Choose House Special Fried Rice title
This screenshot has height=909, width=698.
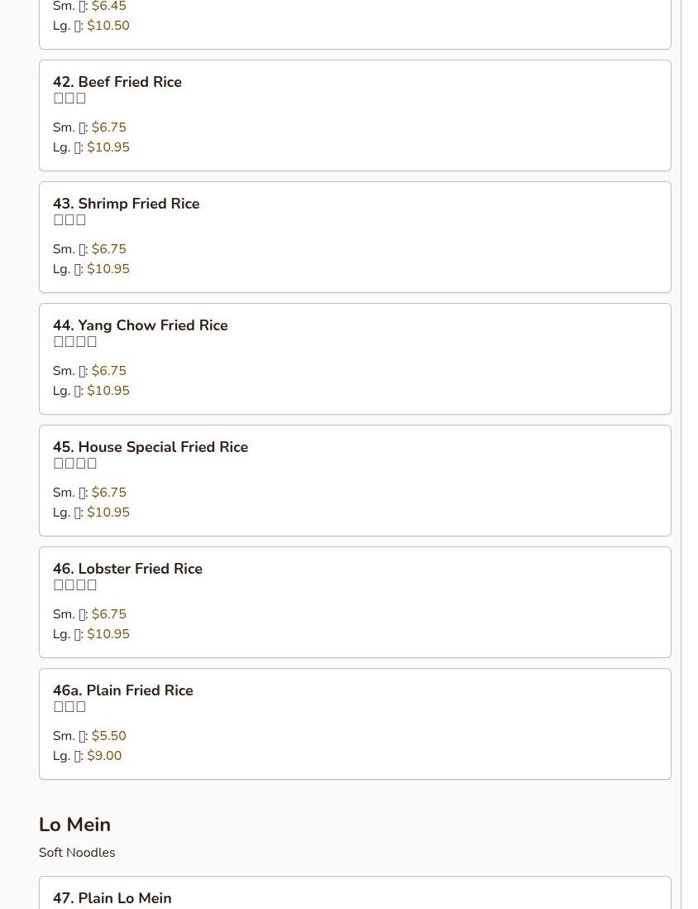pos(150,447)
